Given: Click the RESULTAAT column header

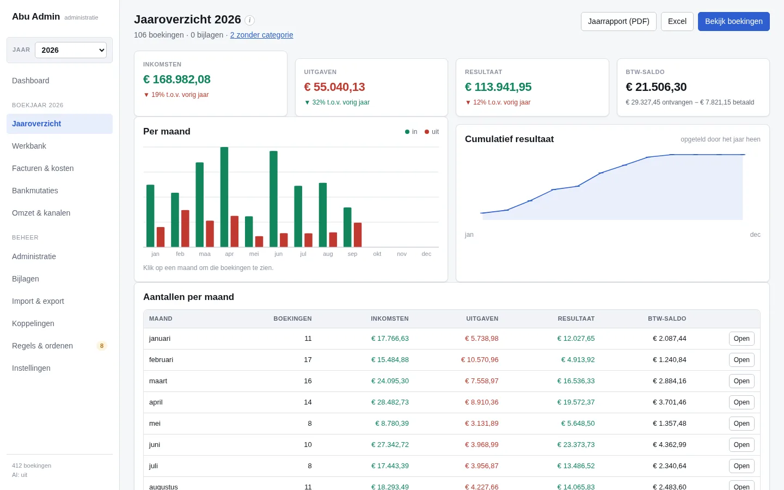Looking at the screenshot, I should pos(576,318).
